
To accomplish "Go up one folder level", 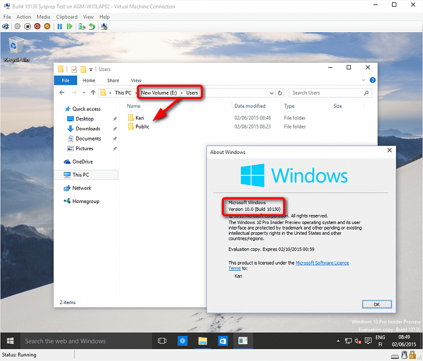I will click(x=93, y=93).
